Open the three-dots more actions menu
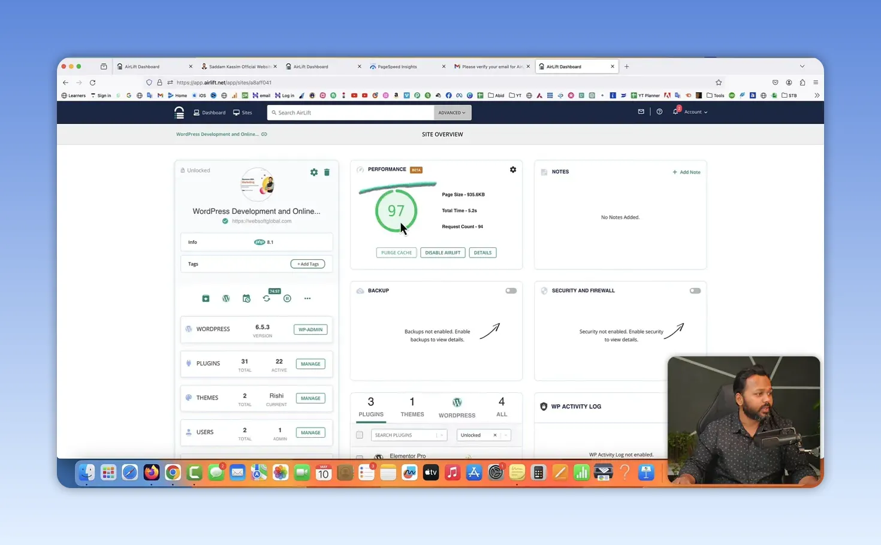881x545 pixels. [307, 298]
